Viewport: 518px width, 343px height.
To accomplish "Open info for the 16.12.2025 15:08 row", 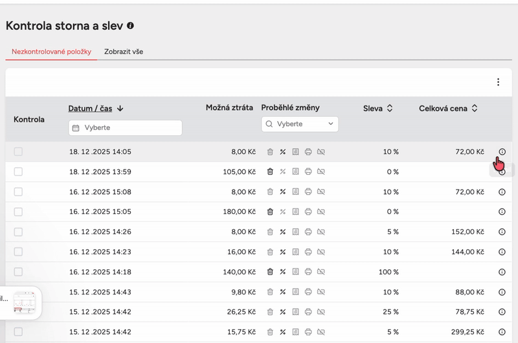I will (x=502, y=192).
